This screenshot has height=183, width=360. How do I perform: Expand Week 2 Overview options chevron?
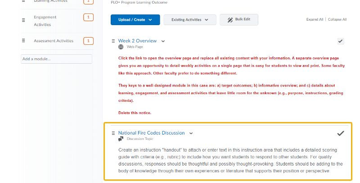163,41
